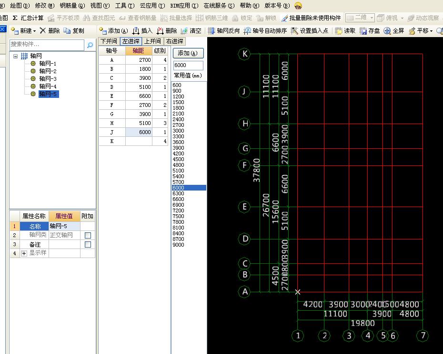
Task: Switch to the 上开间 tab
Action: point(152,41)
